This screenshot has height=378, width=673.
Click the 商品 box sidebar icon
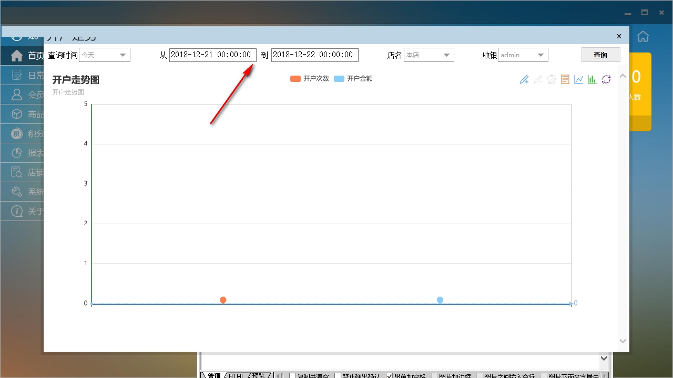17,114
